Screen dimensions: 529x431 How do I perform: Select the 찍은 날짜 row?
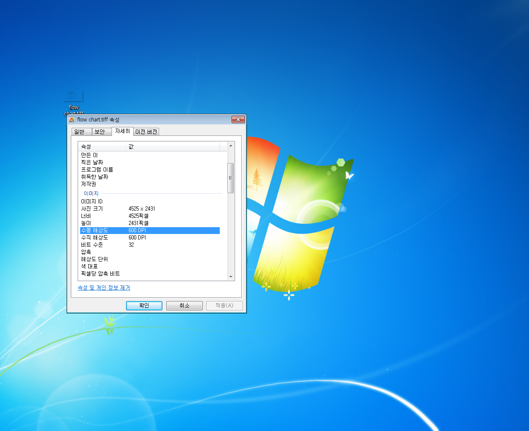pos(150,163)
